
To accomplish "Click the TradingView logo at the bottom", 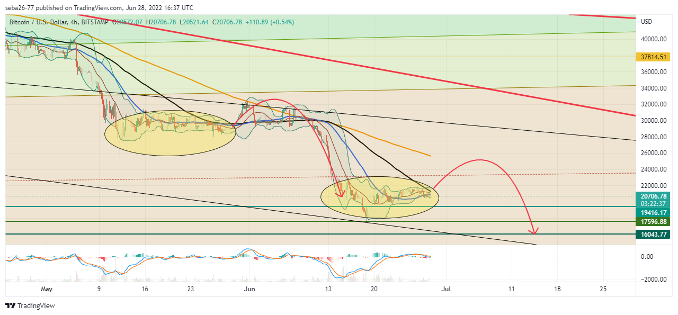I will click(30, 306).
